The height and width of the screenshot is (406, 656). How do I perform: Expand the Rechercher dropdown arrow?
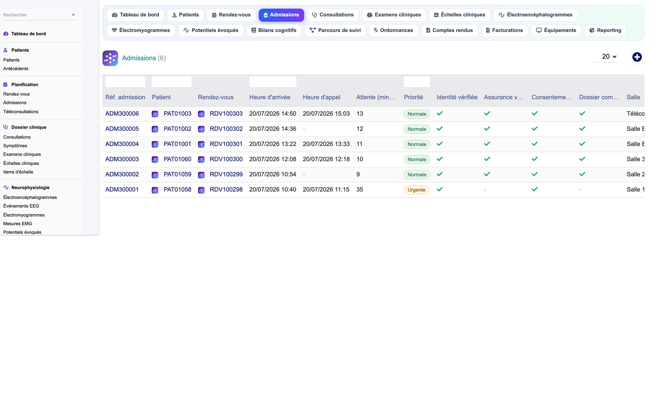point(73,15)
